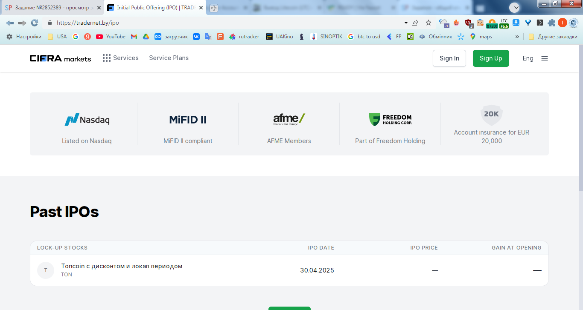Open the YouTube bookmark
The height and width of the screenshot is (310, 583).
pos(111,37)
